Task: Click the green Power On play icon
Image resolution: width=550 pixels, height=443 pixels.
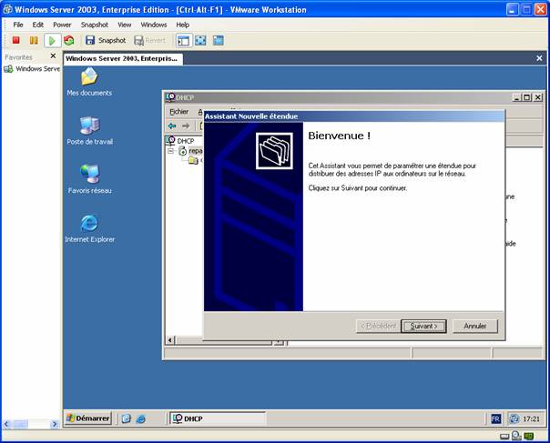Action: pyautogui.click(x=52, y=41)
